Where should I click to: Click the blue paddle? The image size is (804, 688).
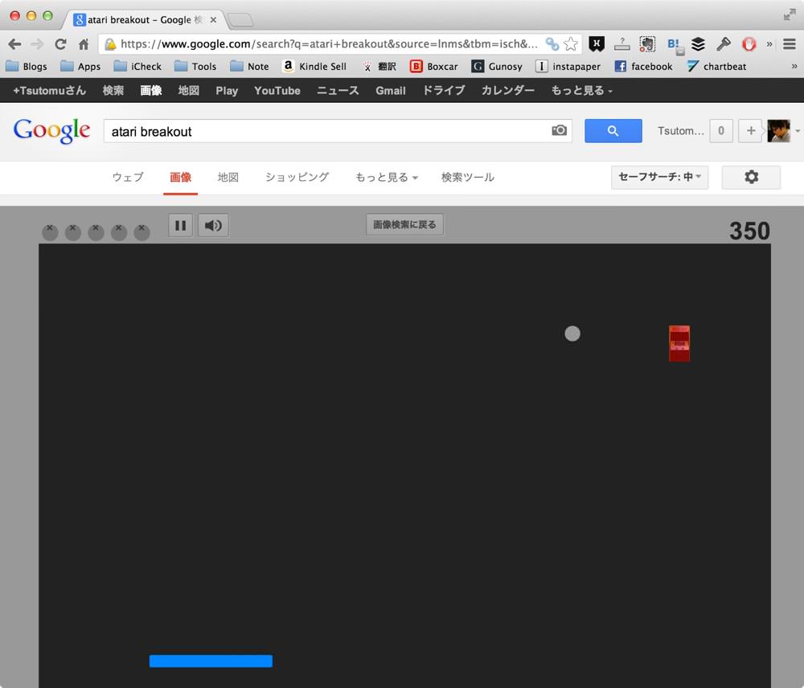point(211,661)
